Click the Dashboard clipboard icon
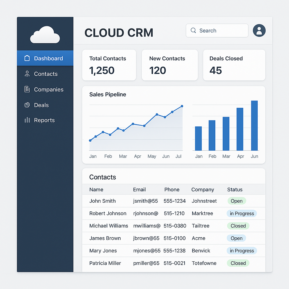289x289 pixels. click(27, 58)
